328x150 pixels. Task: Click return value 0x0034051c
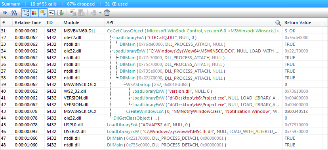pyautogui.click(x=296, y=111)
